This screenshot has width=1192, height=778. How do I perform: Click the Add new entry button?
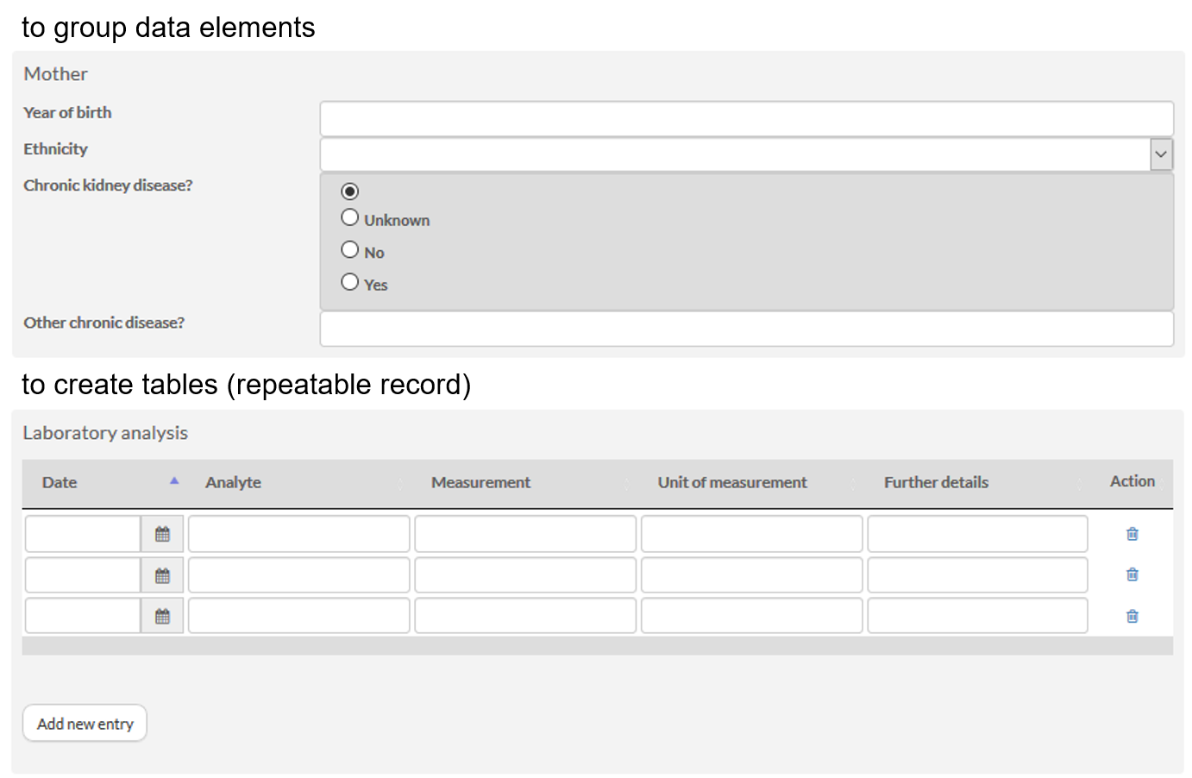(x=85, y=723)
